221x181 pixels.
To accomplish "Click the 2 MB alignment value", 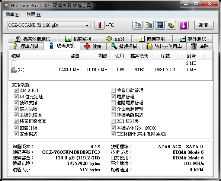I will click(191, 63).
